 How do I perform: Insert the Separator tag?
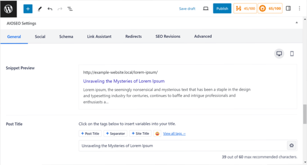pos(115,134)
